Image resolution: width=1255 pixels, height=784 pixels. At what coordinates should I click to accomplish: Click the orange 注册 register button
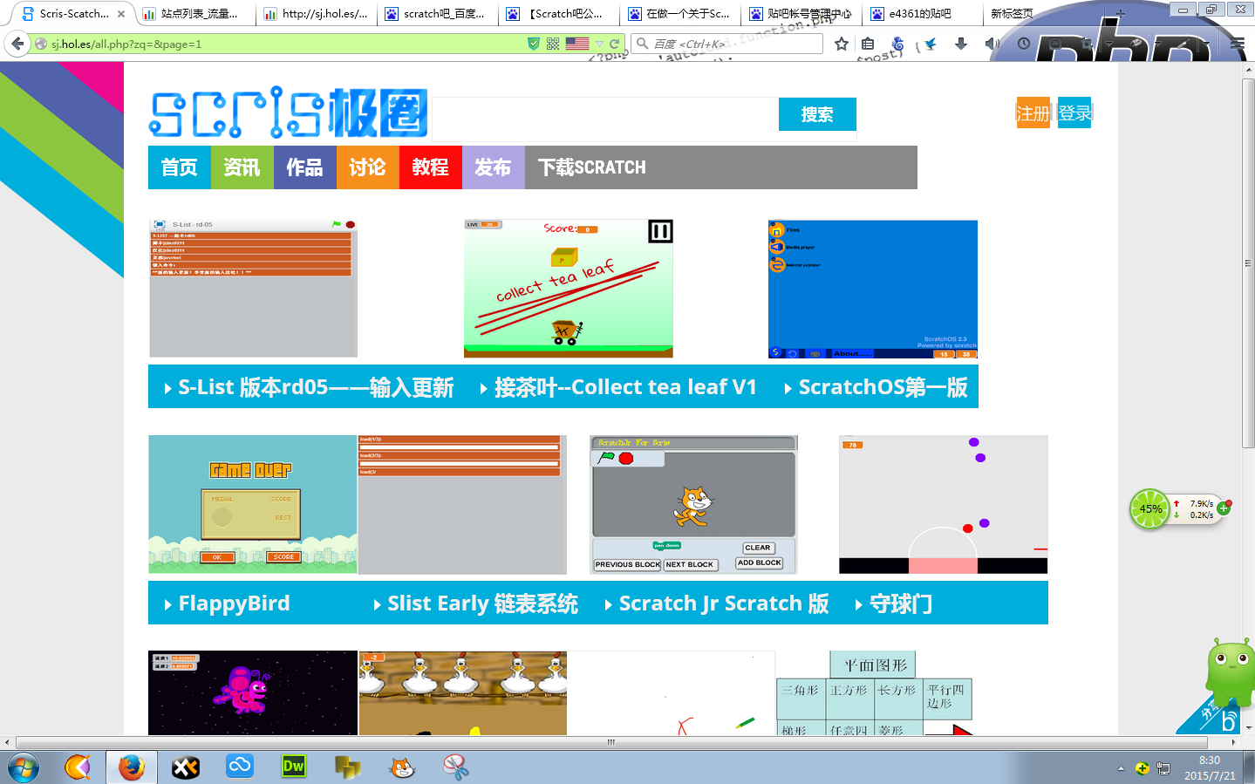tap(1033, 112)
